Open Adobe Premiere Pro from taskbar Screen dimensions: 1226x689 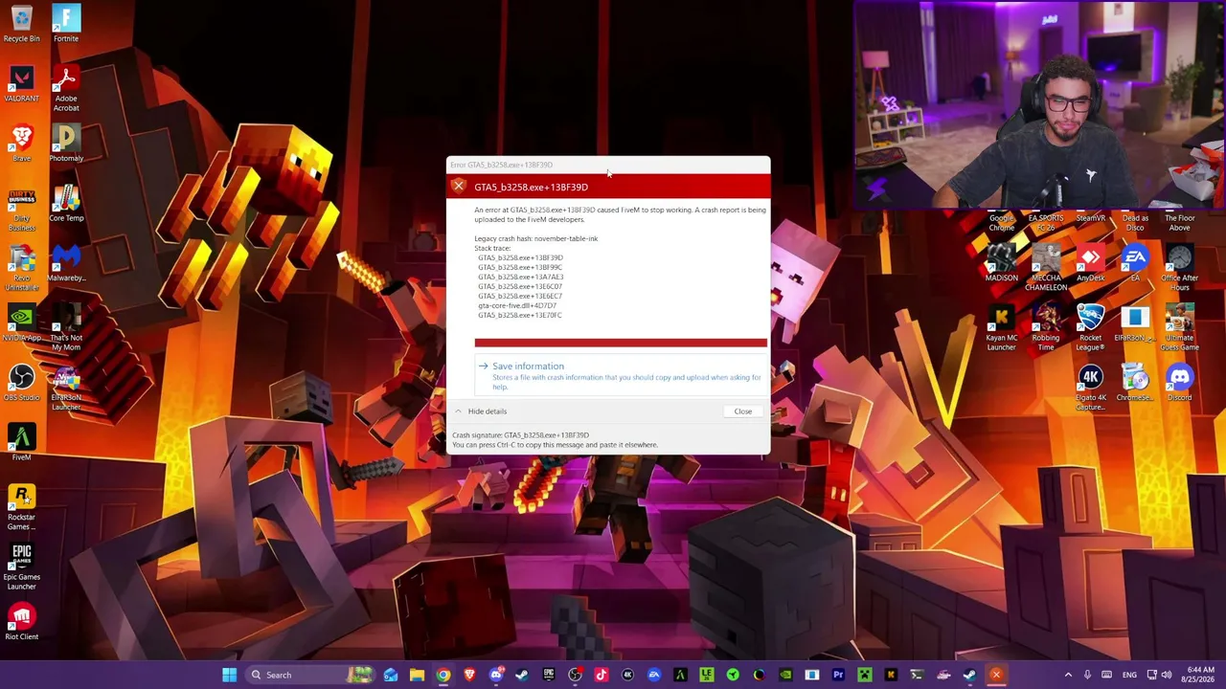coord(838,675)
